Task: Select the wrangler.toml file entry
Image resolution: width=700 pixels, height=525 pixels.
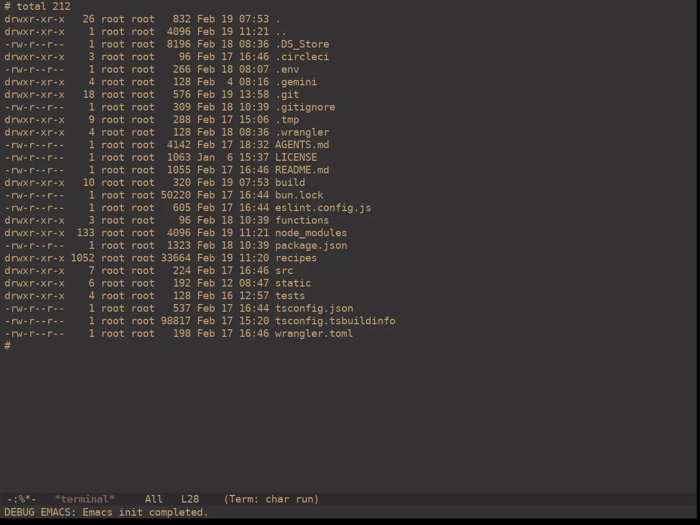Action: (314, 334)
